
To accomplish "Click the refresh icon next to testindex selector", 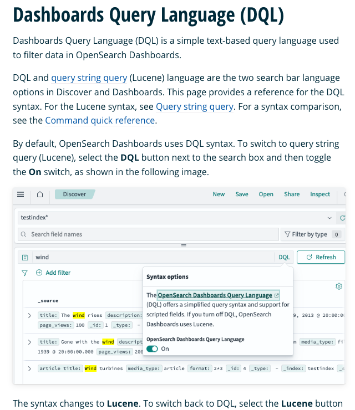I will click(x=342, y=218).
